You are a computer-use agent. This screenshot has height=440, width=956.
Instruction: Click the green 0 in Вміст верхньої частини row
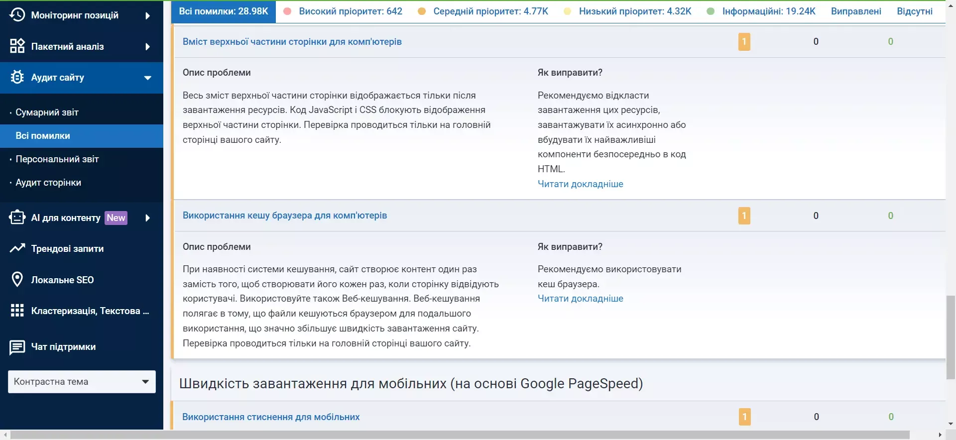coord(891,42)
